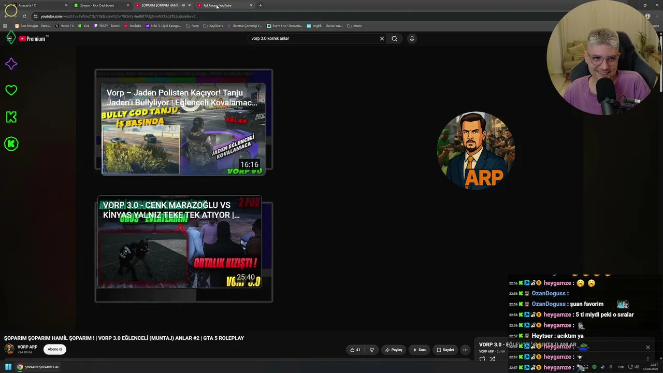Start voice search with the microphone

[x=412, y=38]
